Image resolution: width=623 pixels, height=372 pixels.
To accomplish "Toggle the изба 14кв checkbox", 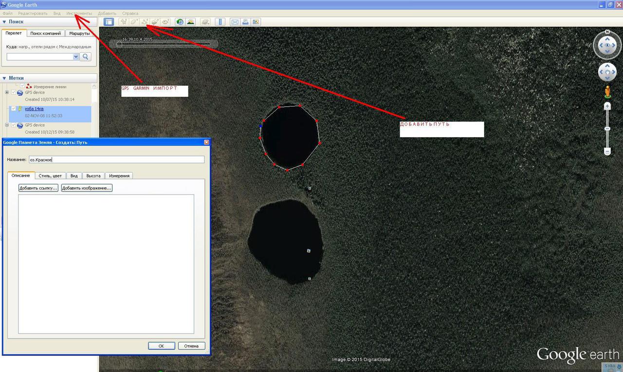I will point(14,109).
